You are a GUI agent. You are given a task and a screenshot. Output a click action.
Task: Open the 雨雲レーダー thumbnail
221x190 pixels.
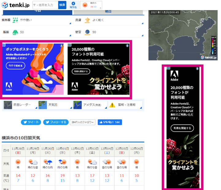coord(8,105)
